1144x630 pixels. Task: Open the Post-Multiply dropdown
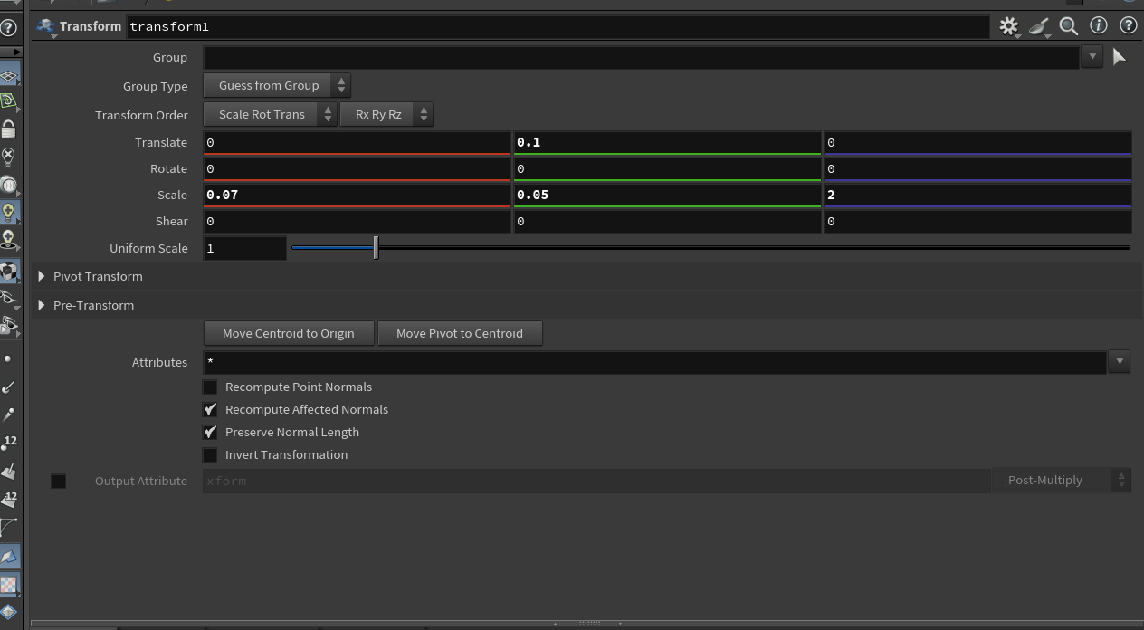pos(1062,480)
